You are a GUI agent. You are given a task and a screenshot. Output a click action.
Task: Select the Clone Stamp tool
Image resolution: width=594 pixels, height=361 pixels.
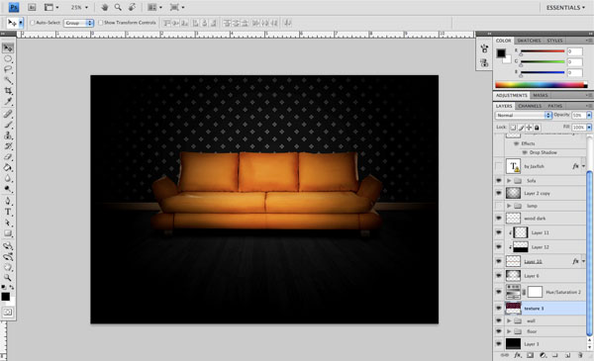(8, 135)
